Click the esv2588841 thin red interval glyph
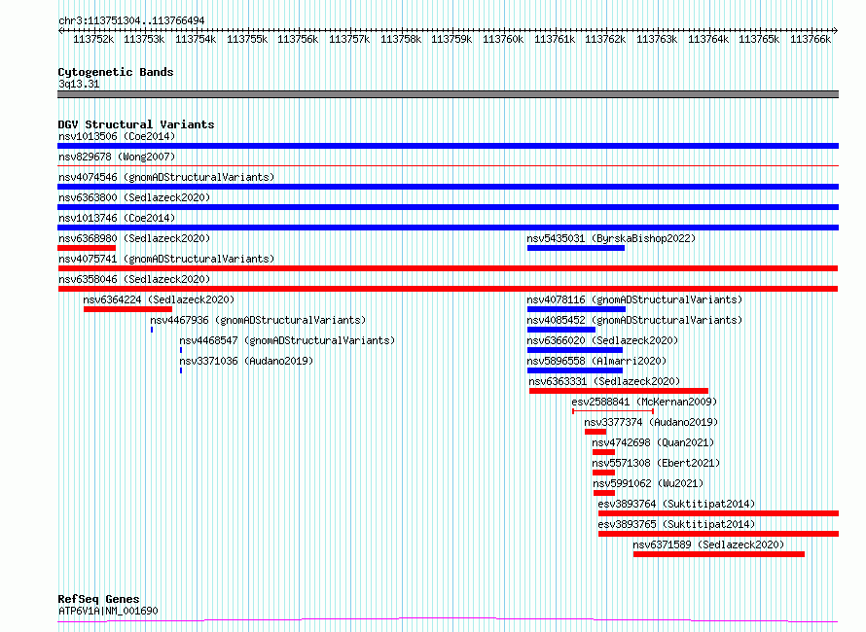The height and width of the screenshot is (632, 866). tap(613, 411)
